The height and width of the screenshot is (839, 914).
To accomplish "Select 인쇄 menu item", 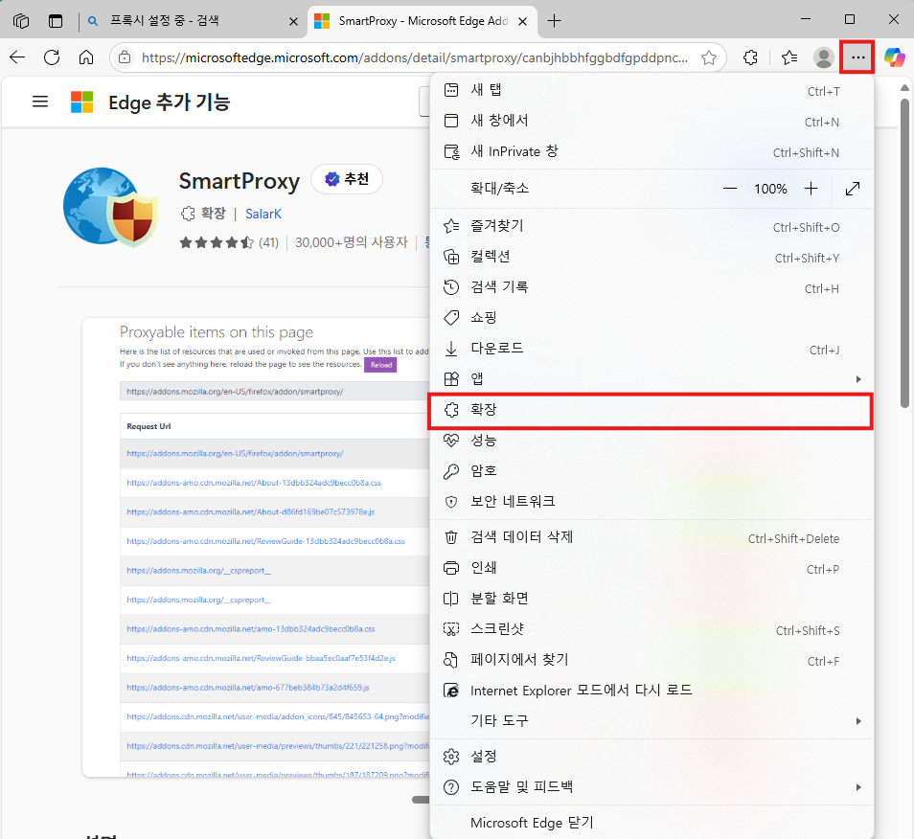I will 651,568.
